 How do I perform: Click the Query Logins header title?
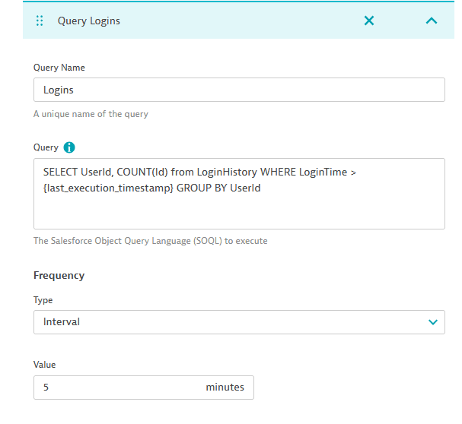click(x=89, y=21)
